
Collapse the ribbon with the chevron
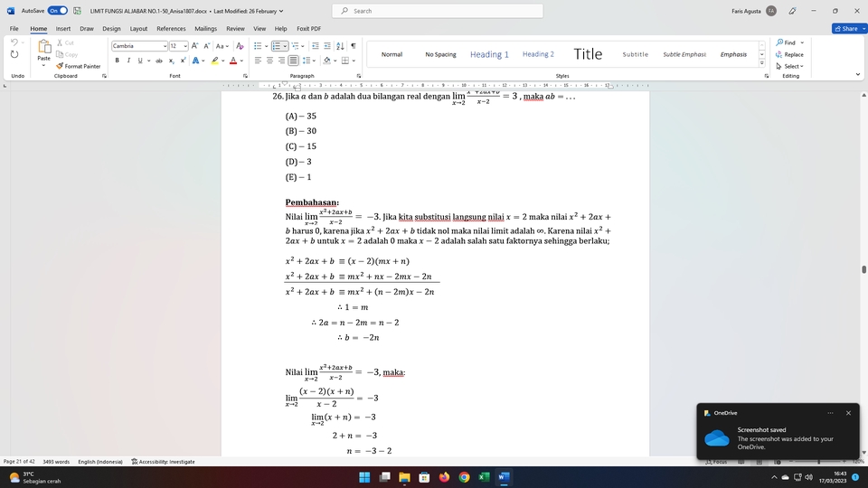(x=857, y=75)
